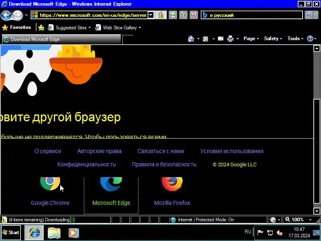Click the Google Chrome logo icon
Viewport: 321px width, 241px height.
[50, 184]
